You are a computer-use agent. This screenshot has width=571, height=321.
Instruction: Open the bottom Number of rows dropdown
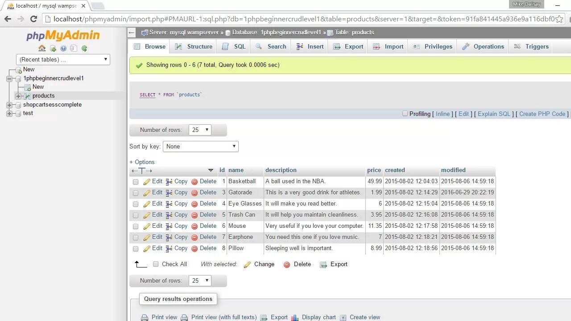point(200,281)
